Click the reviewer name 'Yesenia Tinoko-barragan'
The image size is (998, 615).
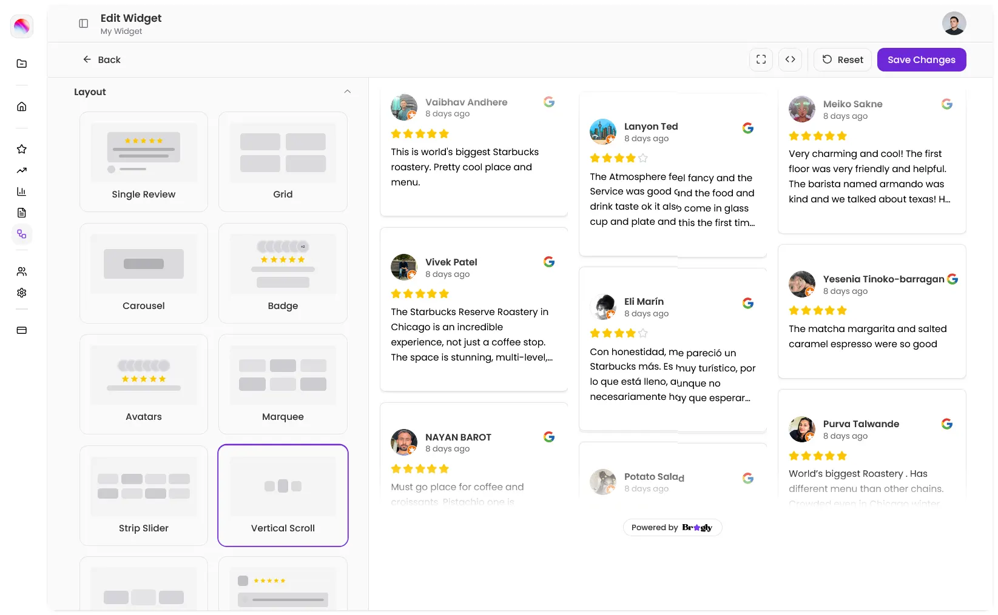pyautogui.click(x=883, y=279)
